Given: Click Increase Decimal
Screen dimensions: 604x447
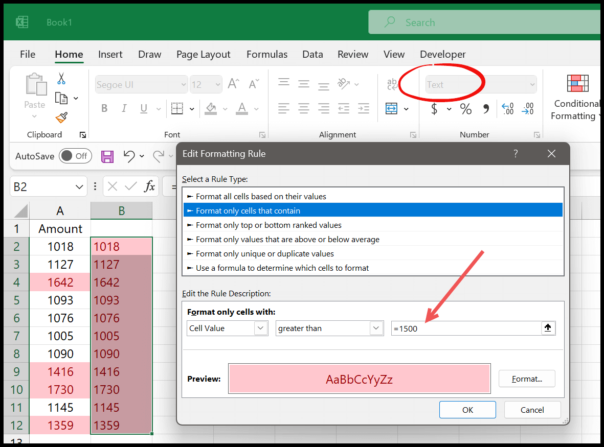Looking at the screenshot, I should 507,109.
